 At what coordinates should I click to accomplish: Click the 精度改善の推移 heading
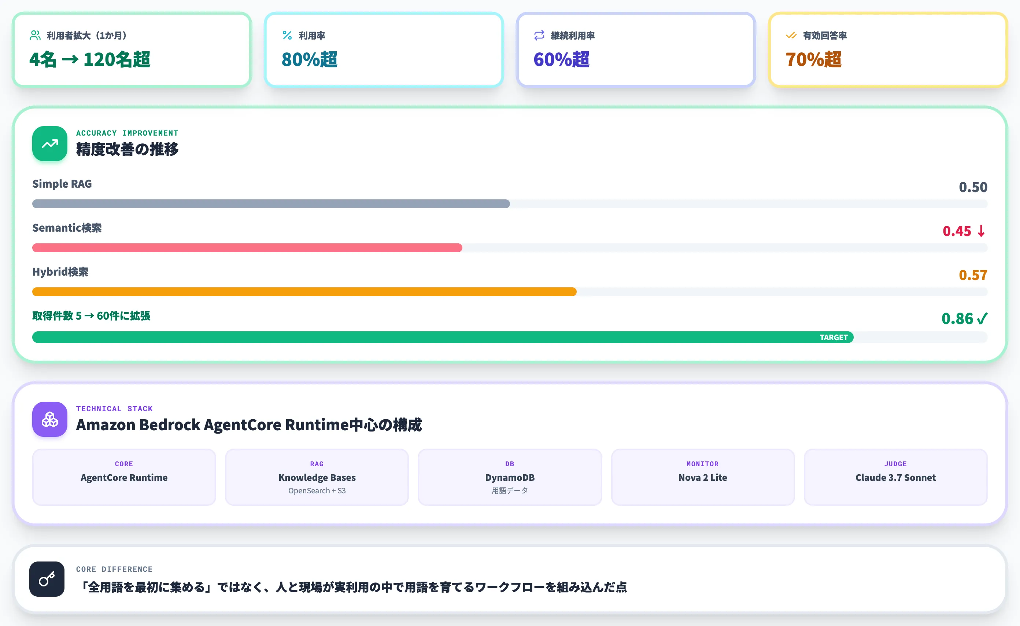[x=127, y=149]
